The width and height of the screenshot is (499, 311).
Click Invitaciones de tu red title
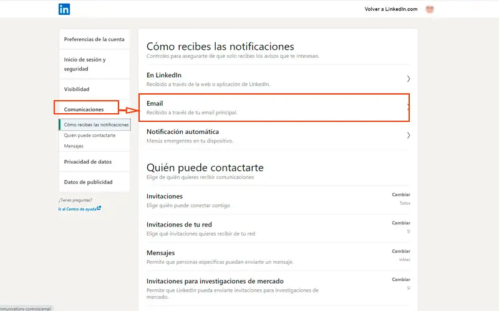pyautogui.click(x=179, y=225)
